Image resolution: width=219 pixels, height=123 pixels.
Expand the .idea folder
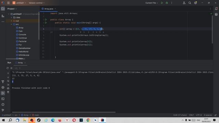coord(11,17)
